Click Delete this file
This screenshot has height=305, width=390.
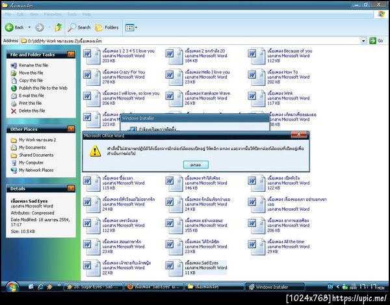point(28,111)
